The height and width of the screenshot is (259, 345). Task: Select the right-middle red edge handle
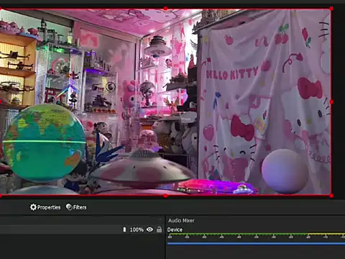click(331, 102)
